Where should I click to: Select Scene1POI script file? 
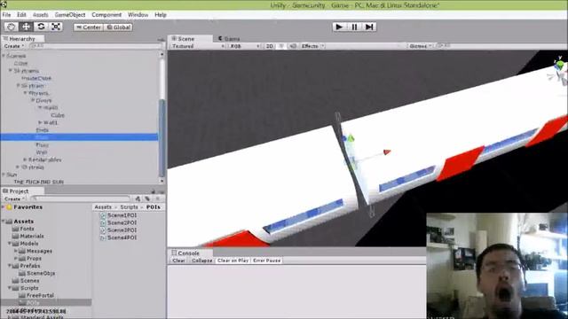tap(118, 215)
